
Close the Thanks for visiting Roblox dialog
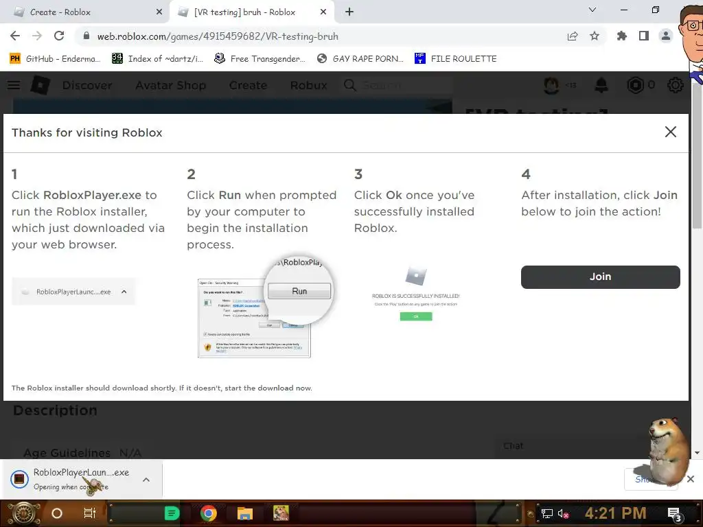670,132
